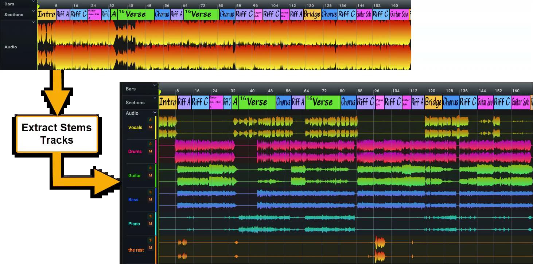Select the Bridge section in the stems panel
The height and width of the screenshot is (264, 533).
pos(433,102)
